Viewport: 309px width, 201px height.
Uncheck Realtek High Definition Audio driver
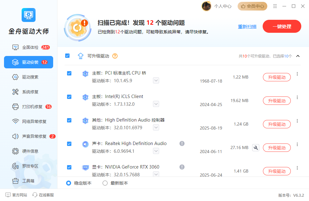(69, 144)
